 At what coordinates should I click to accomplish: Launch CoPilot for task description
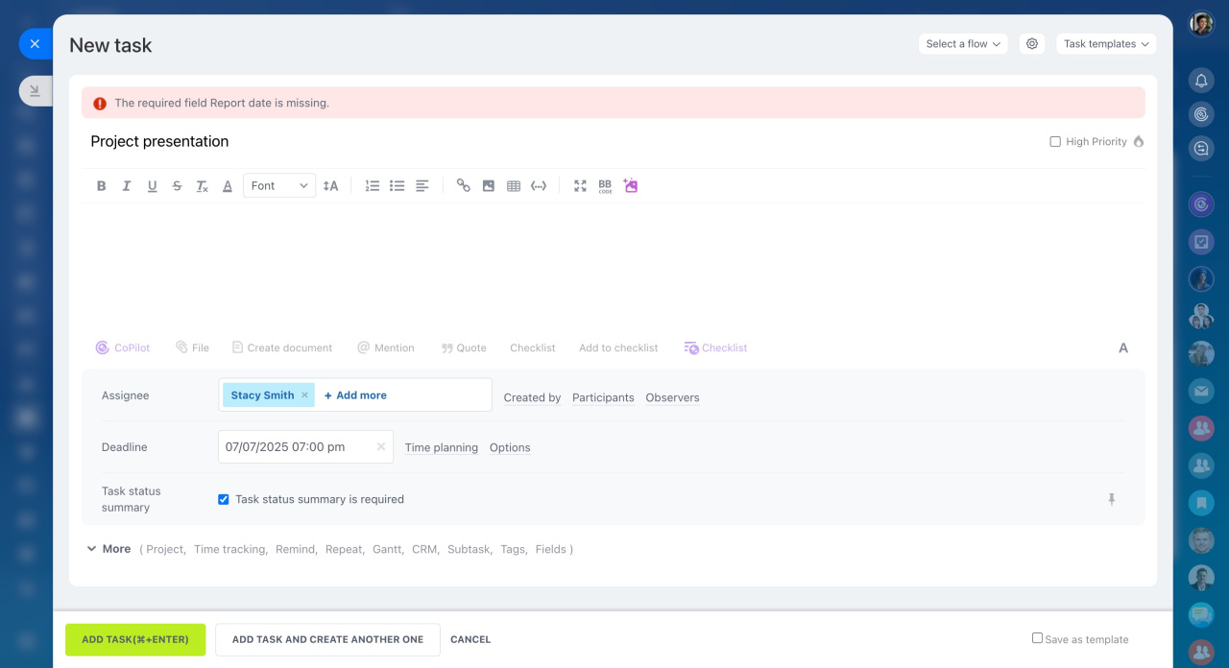point(123,347)
